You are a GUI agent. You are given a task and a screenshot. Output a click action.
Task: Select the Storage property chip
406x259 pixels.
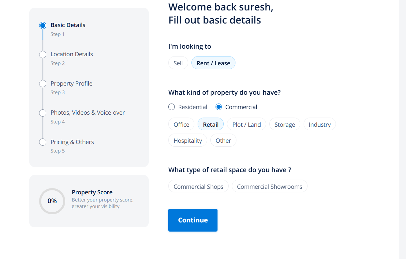(285, 124)
